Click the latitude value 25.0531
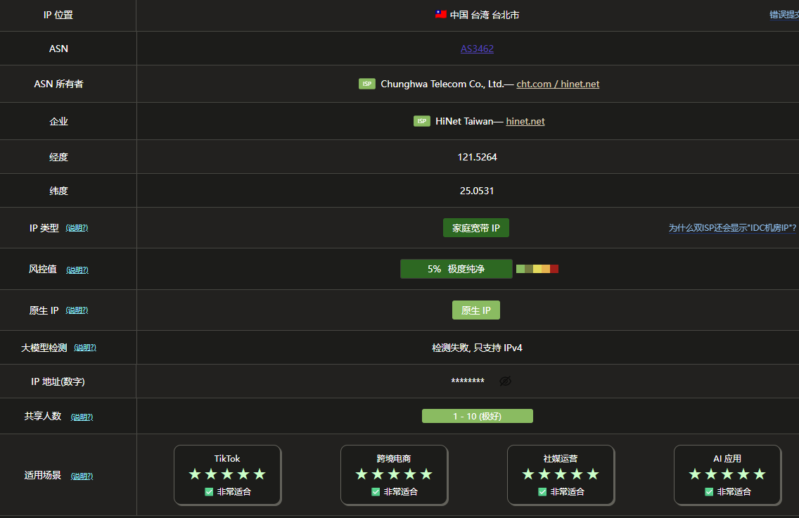799x518 pixels. [477, 191]
